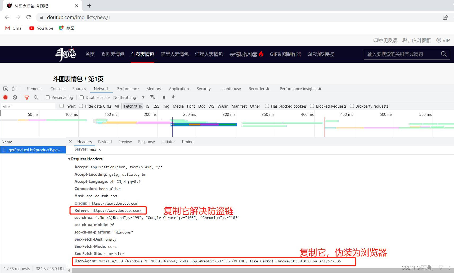454x273 pixels.
Task: Switch to the Performance panel
Action: click(128, 89)
